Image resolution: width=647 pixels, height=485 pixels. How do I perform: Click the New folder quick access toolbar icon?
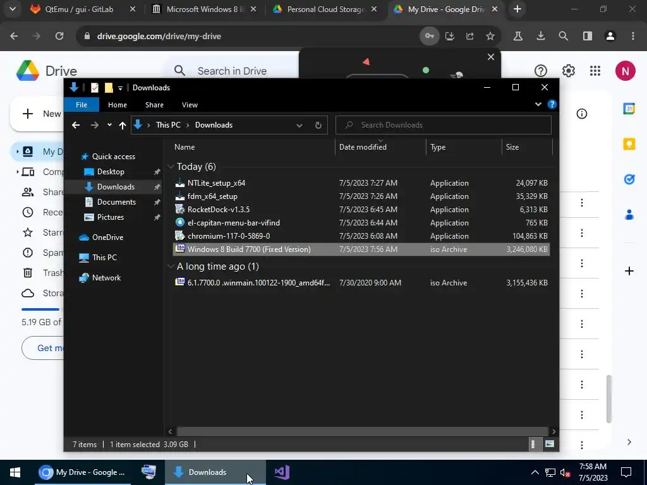109,87
